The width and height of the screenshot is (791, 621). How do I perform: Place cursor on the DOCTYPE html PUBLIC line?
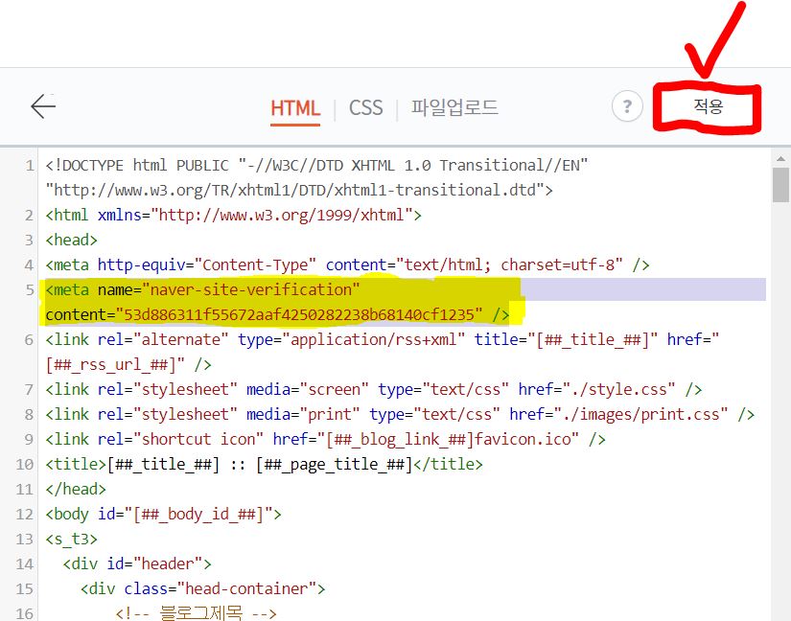click(316, 166)
